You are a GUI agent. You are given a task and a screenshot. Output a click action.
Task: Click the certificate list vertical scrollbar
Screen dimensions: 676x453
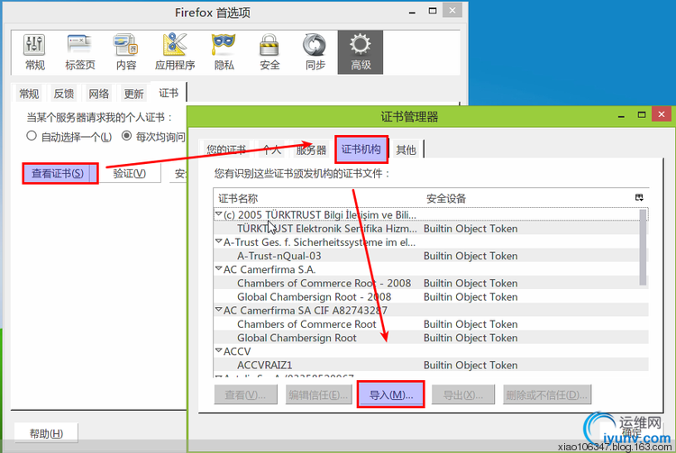click(643, 248)
